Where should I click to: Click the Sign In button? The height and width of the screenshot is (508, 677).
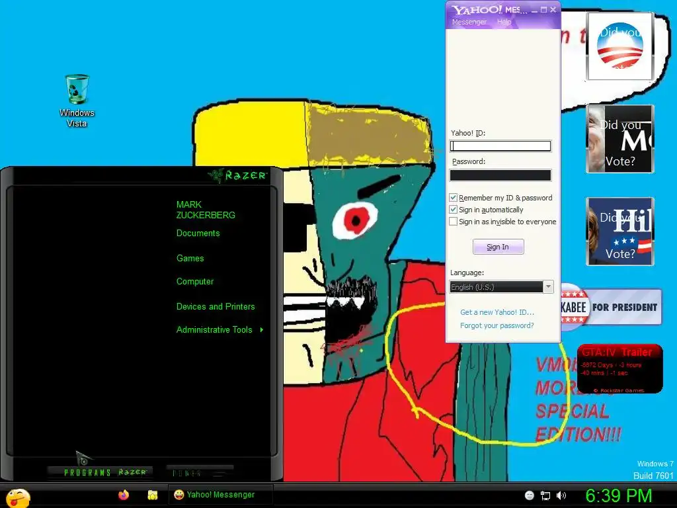pos(498,247)
